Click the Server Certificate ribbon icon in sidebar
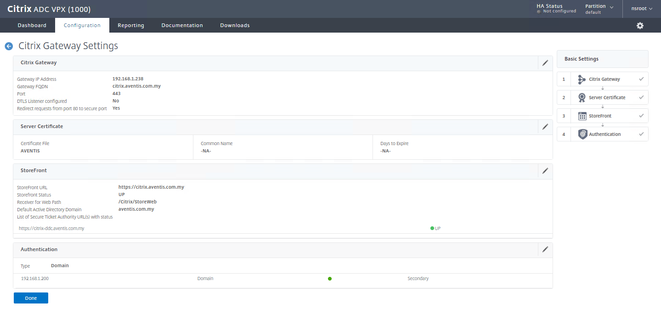 [x=582, y=97]
